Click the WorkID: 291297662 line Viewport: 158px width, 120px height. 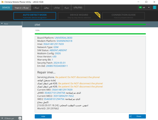[48, 108]
